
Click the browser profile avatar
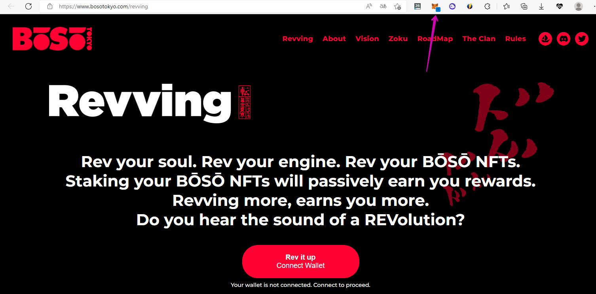point(578,6)
